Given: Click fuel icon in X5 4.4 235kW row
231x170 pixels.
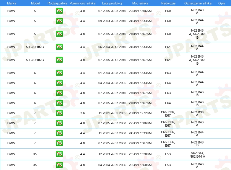Looking at the screenshot, I should 59,154.
